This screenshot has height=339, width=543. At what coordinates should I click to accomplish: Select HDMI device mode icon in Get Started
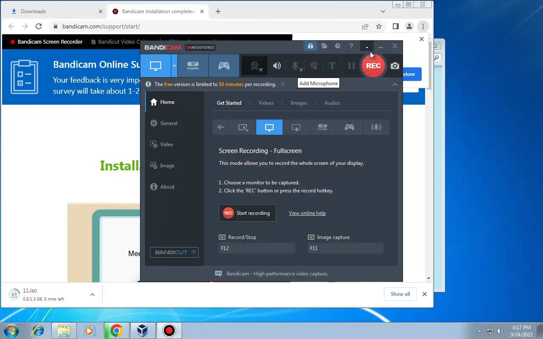coord(322,127)
